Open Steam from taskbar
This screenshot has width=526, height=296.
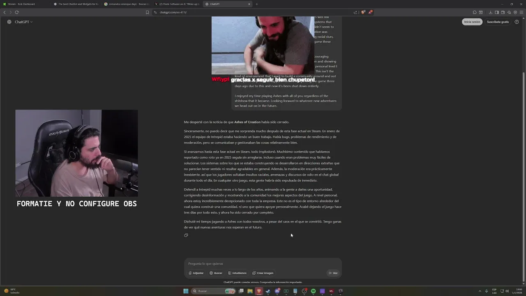pyautogui.click(x=268, y=291)
